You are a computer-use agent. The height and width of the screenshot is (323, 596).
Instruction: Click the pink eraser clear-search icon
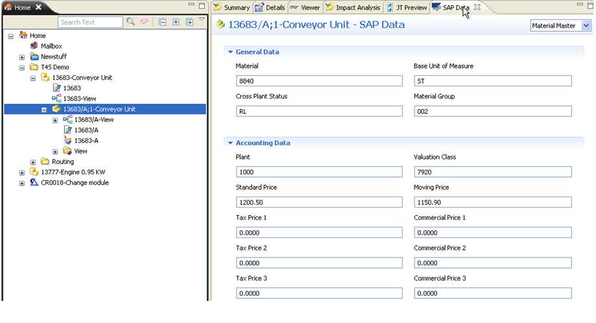[144, 21]
